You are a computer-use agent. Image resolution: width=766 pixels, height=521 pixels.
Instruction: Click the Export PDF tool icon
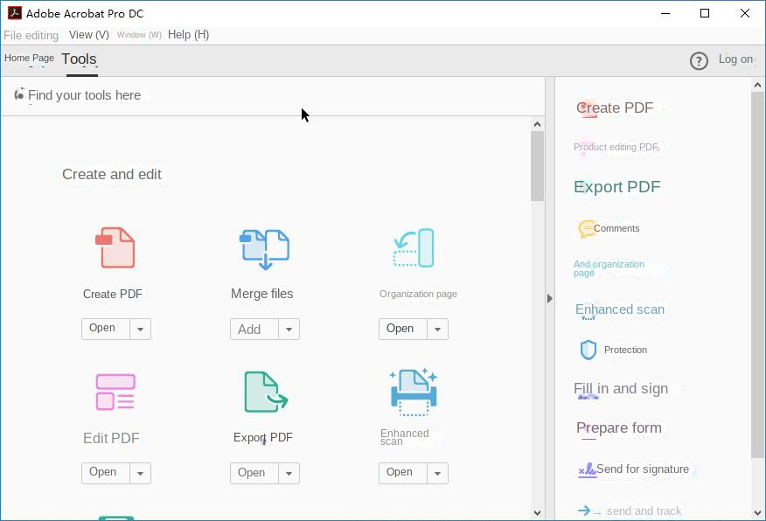point(265,392)
